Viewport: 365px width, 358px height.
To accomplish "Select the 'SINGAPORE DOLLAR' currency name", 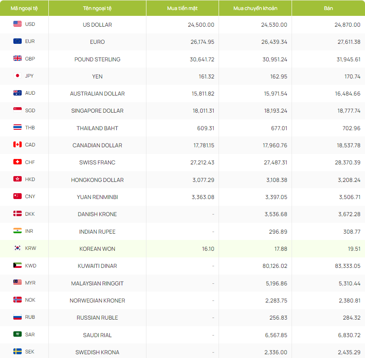I will pos(97,111).
